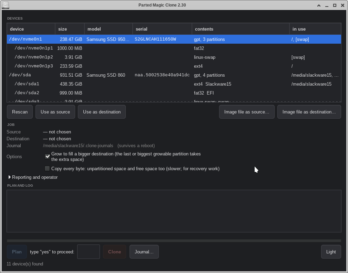Click the 'linux-swap' contents cell of nvme0n1p2
The width and height of the screenshot is (348, 273).
pos(205,57)
